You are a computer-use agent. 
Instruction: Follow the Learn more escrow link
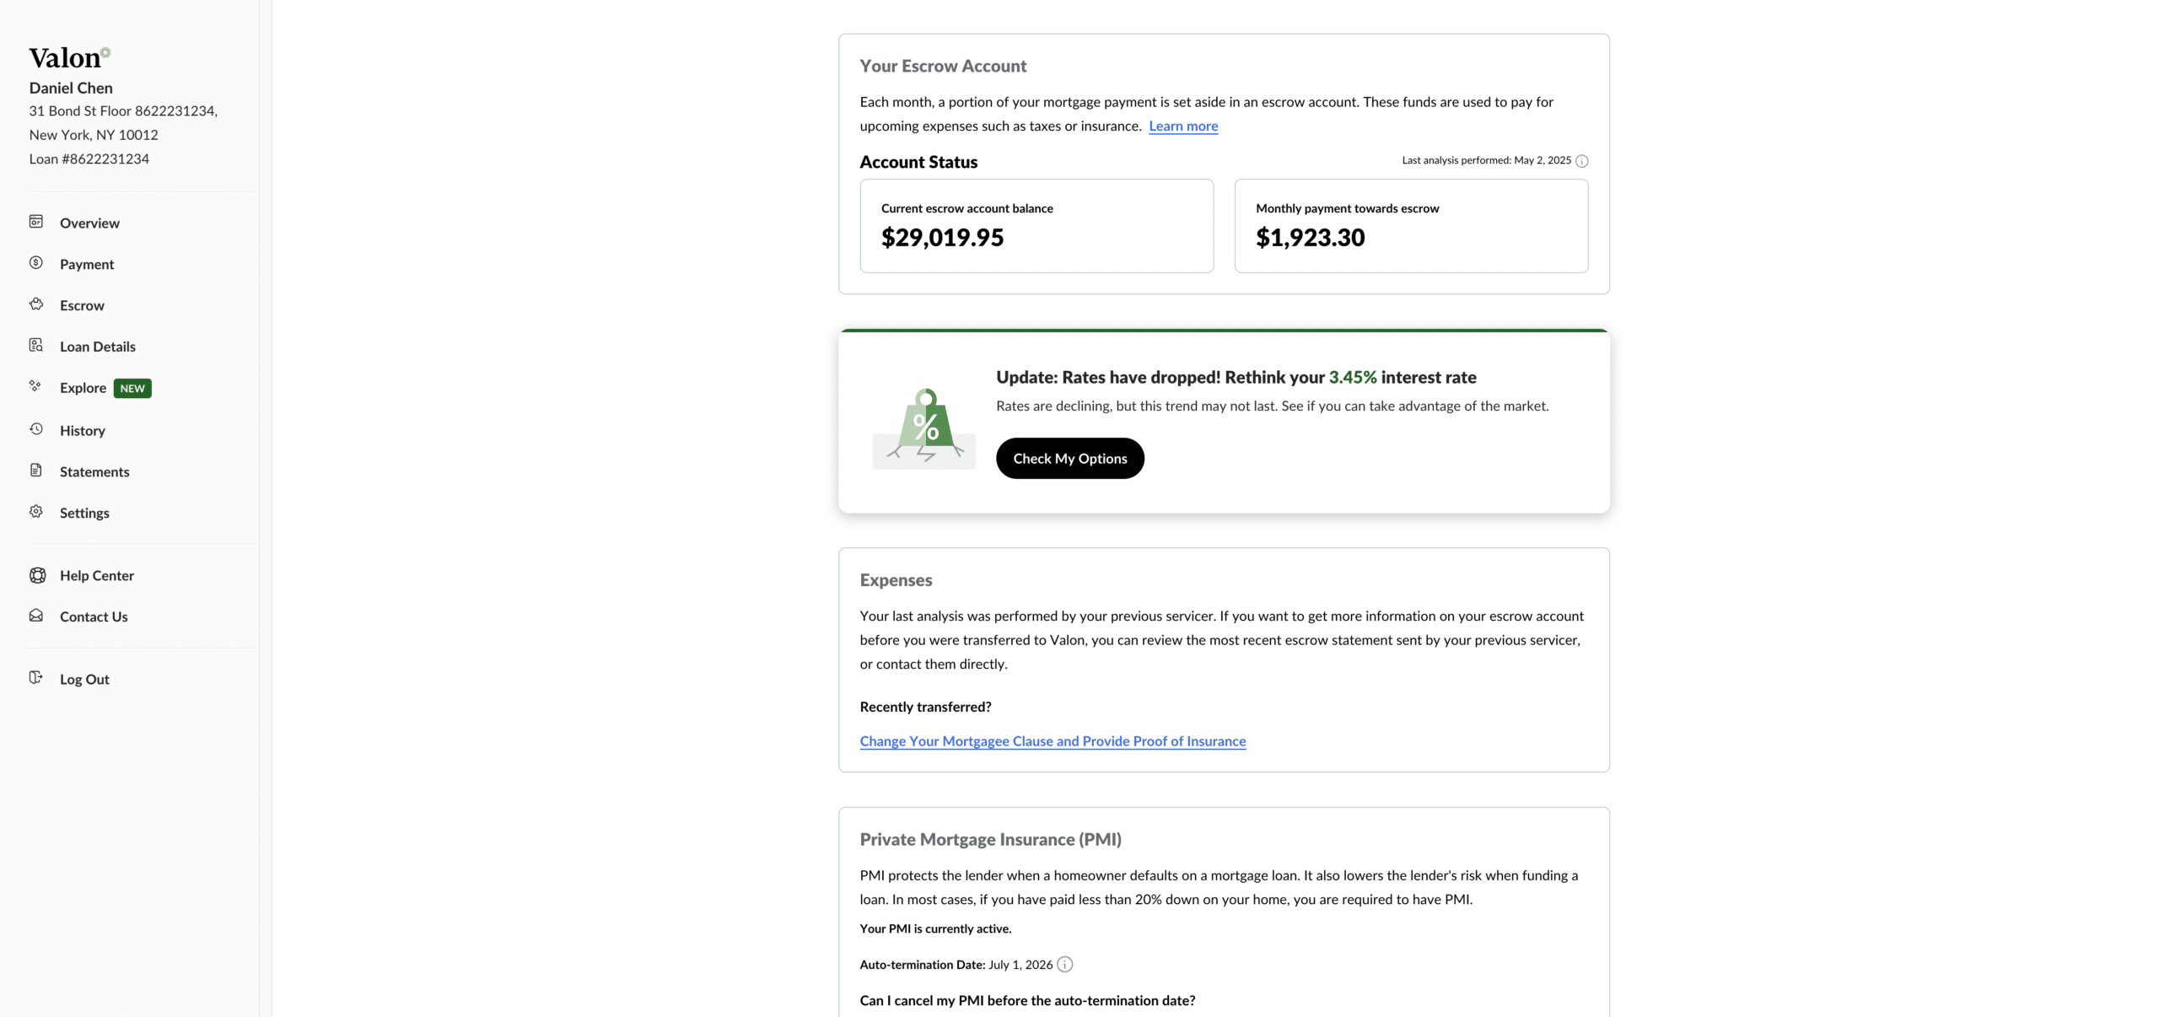tap(1183, 126)
